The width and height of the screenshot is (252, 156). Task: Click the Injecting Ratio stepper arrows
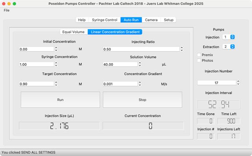click(x=182, y=49)
